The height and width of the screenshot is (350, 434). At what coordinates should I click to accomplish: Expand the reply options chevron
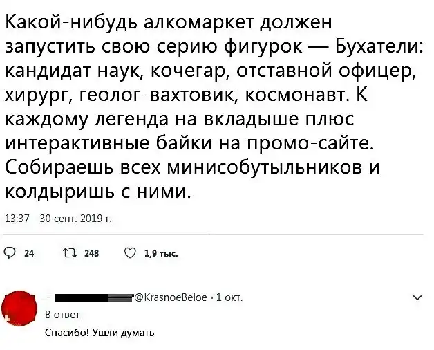click(415, 298)
